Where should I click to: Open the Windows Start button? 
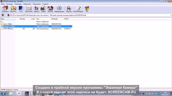3,94
